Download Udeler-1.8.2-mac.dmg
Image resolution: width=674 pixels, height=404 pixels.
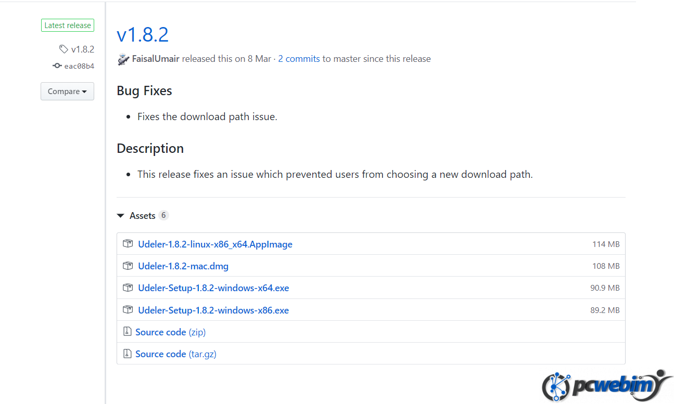coord(183,266)
